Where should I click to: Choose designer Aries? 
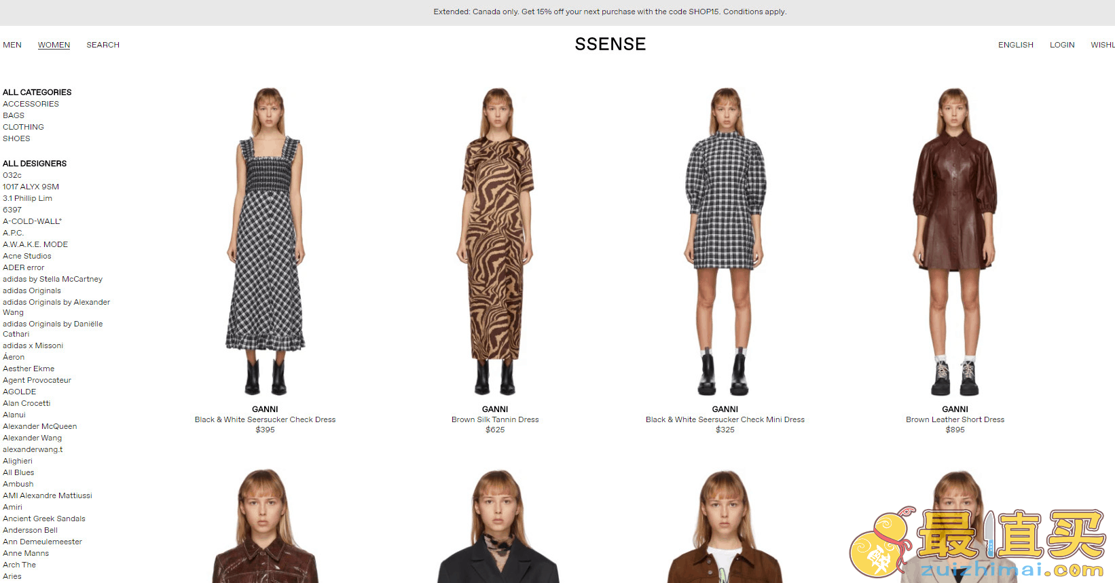12,576
